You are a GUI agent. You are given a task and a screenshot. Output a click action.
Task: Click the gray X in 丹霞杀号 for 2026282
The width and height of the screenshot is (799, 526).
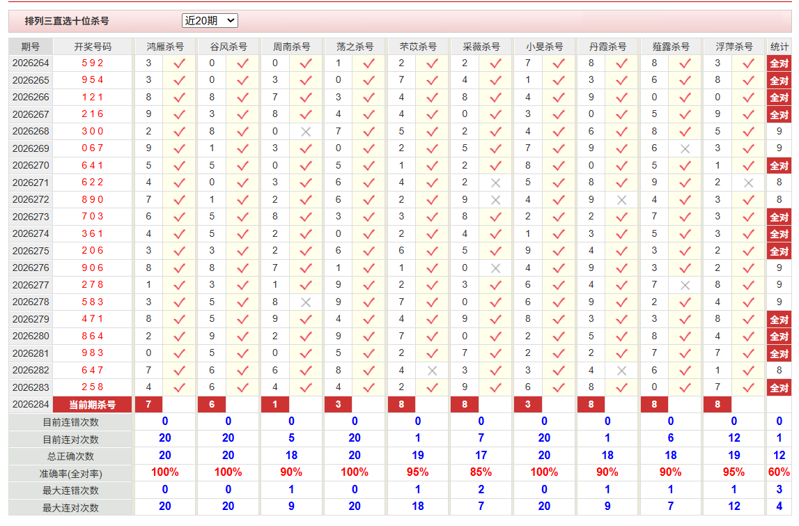621,371
